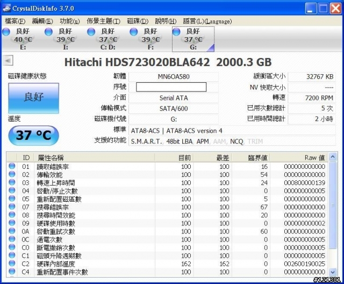This screenshot has height=284, width=344.
Task: Click the status icon for attribute 03
Action: click(x=12, y=182)
